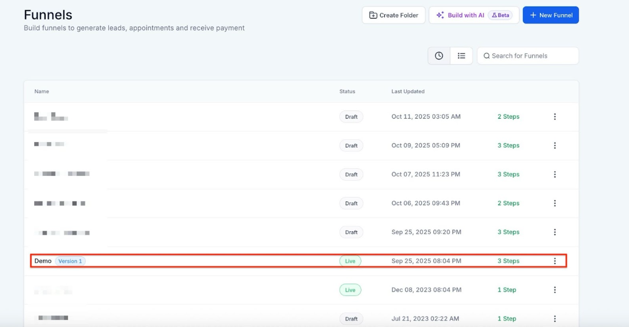This screenshot has height=327, width=629.
Task: Open the Demo funnel
Action: click(x=43, y=261)
